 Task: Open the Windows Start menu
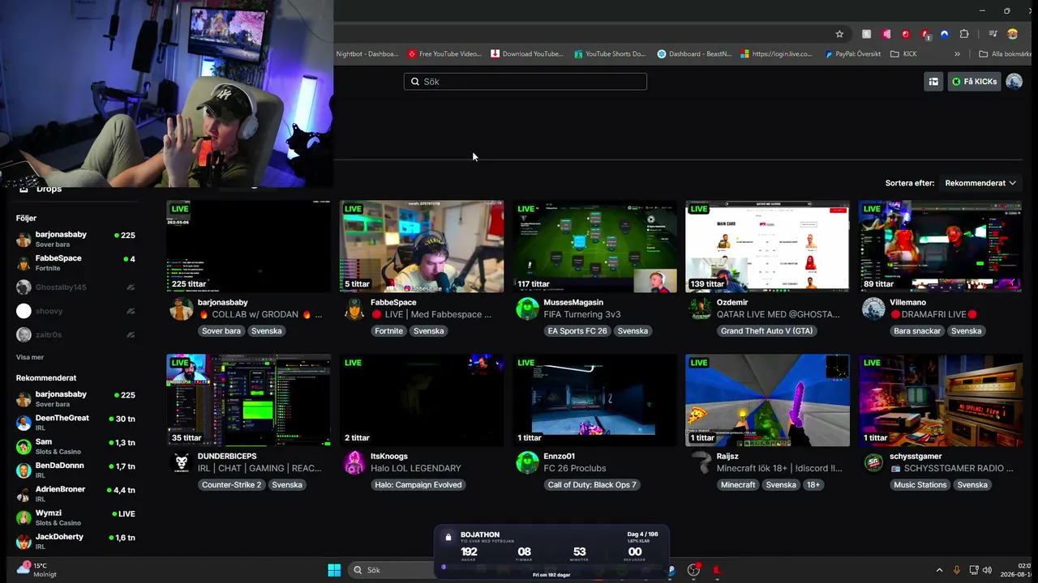(x=334, y=570)
